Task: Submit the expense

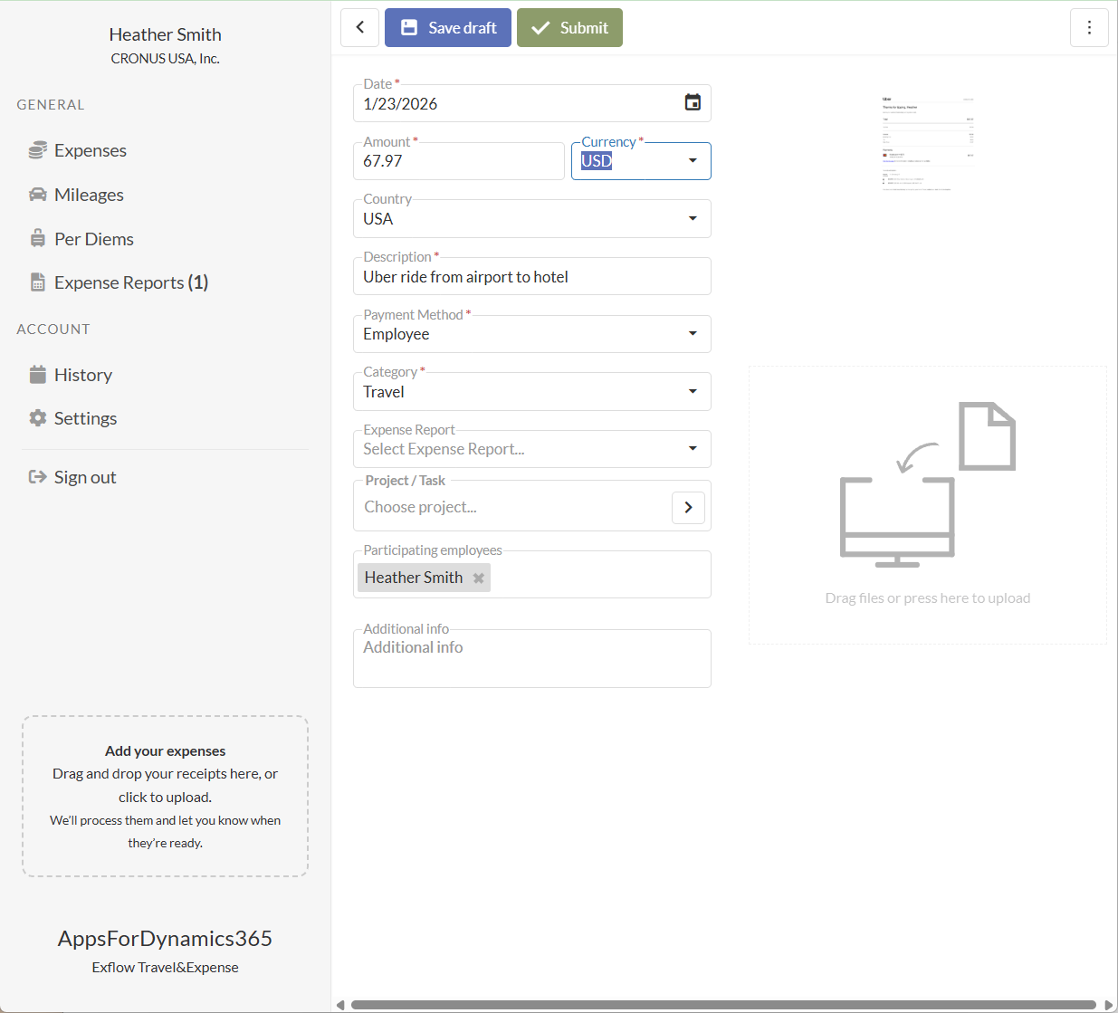Action: [569, 28]
